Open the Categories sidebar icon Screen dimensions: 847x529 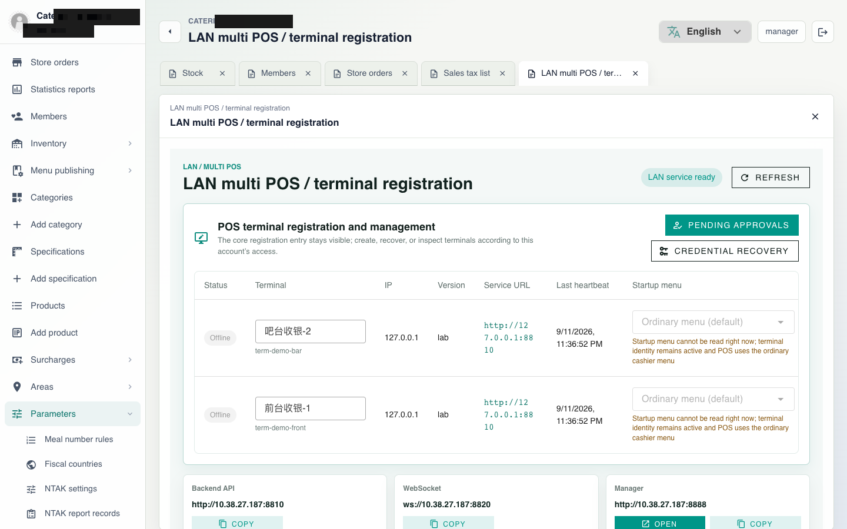coord(17,197)
